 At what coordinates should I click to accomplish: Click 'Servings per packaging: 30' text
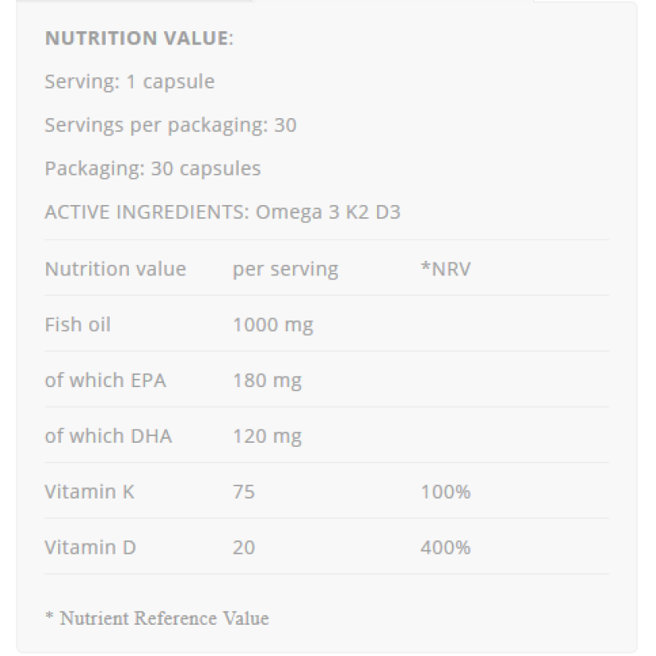[x=170, y=125]
